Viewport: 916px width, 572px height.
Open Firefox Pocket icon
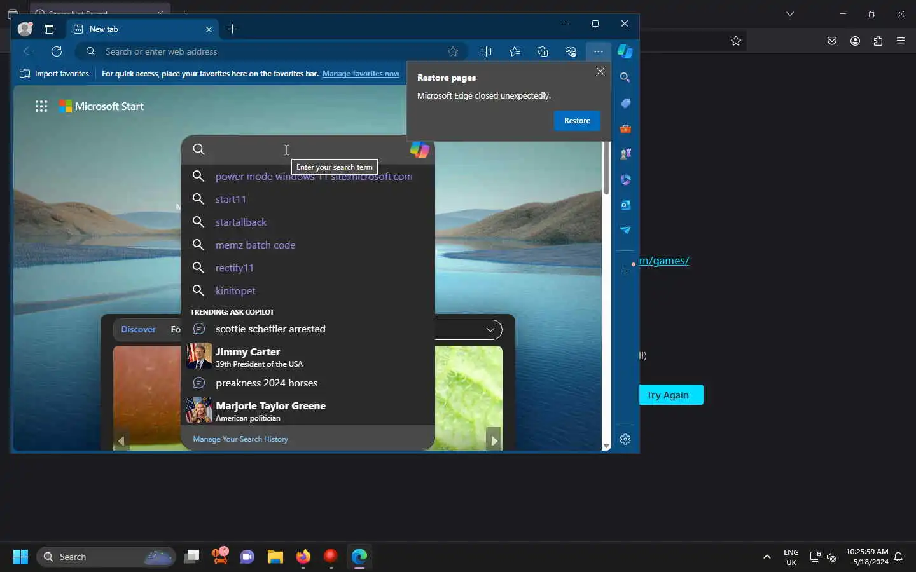point(832,41)
